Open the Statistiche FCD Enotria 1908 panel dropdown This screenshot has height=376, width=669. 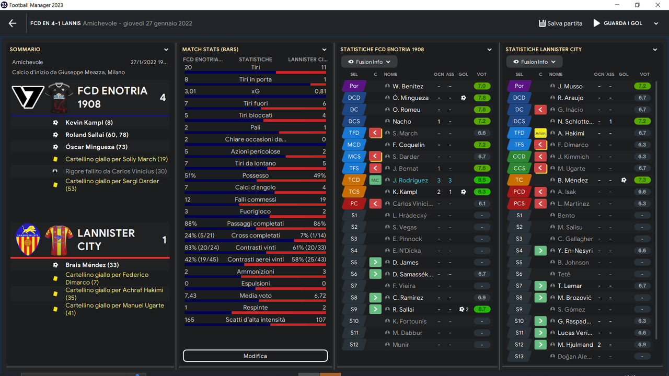click(490, 50)
